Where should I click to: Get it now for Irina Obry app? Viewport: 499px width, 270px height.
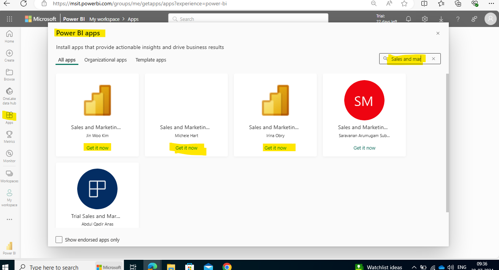[275, 148]
